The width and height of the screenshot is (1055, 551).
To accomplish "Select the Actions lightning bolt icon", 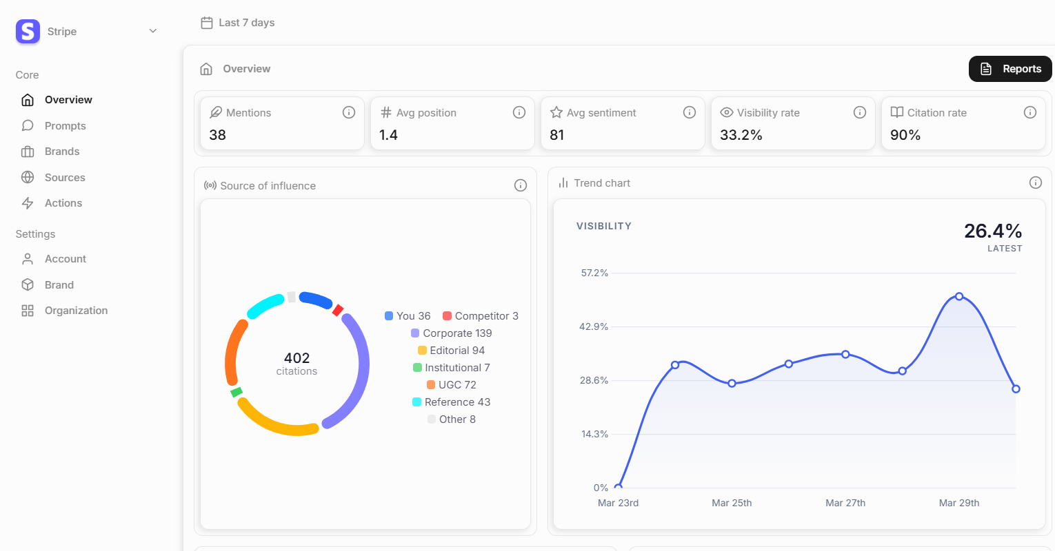I will 28,202.
